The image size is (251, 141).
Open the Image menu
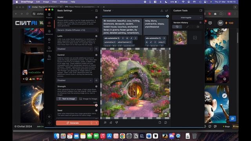pos(46,2)
